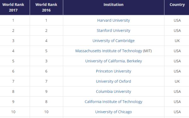Open Massachusetts Institute of Technology link
This screenshot has height=118, width=189.
pos(109,51)
